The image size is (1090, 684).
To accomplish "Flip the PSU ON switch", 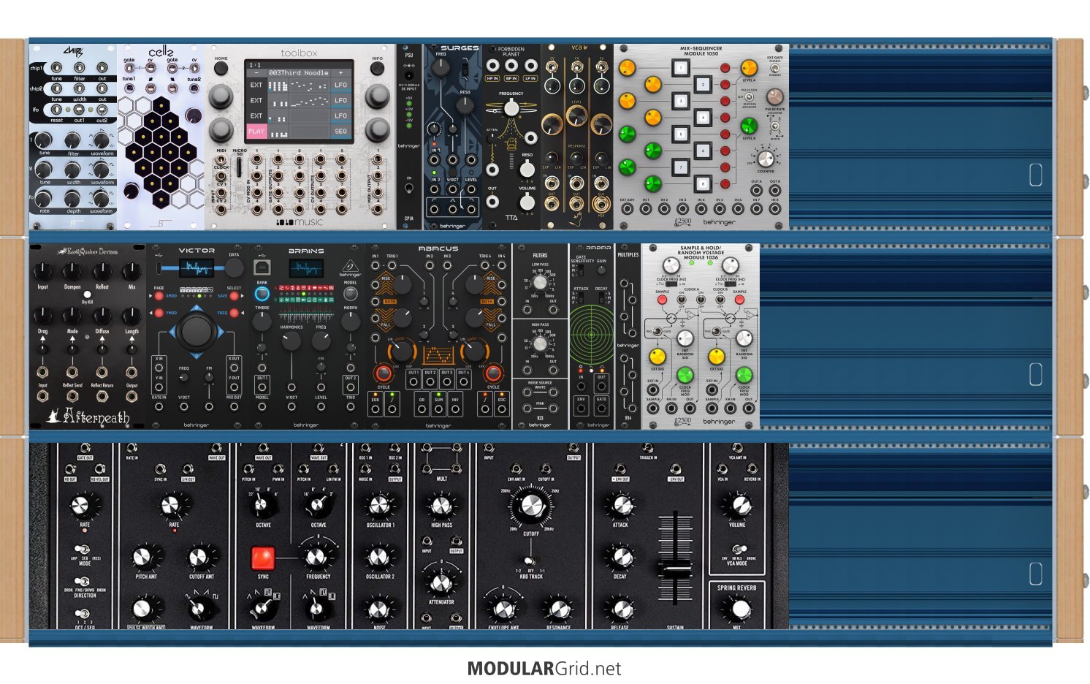I will tap(409, 189).
